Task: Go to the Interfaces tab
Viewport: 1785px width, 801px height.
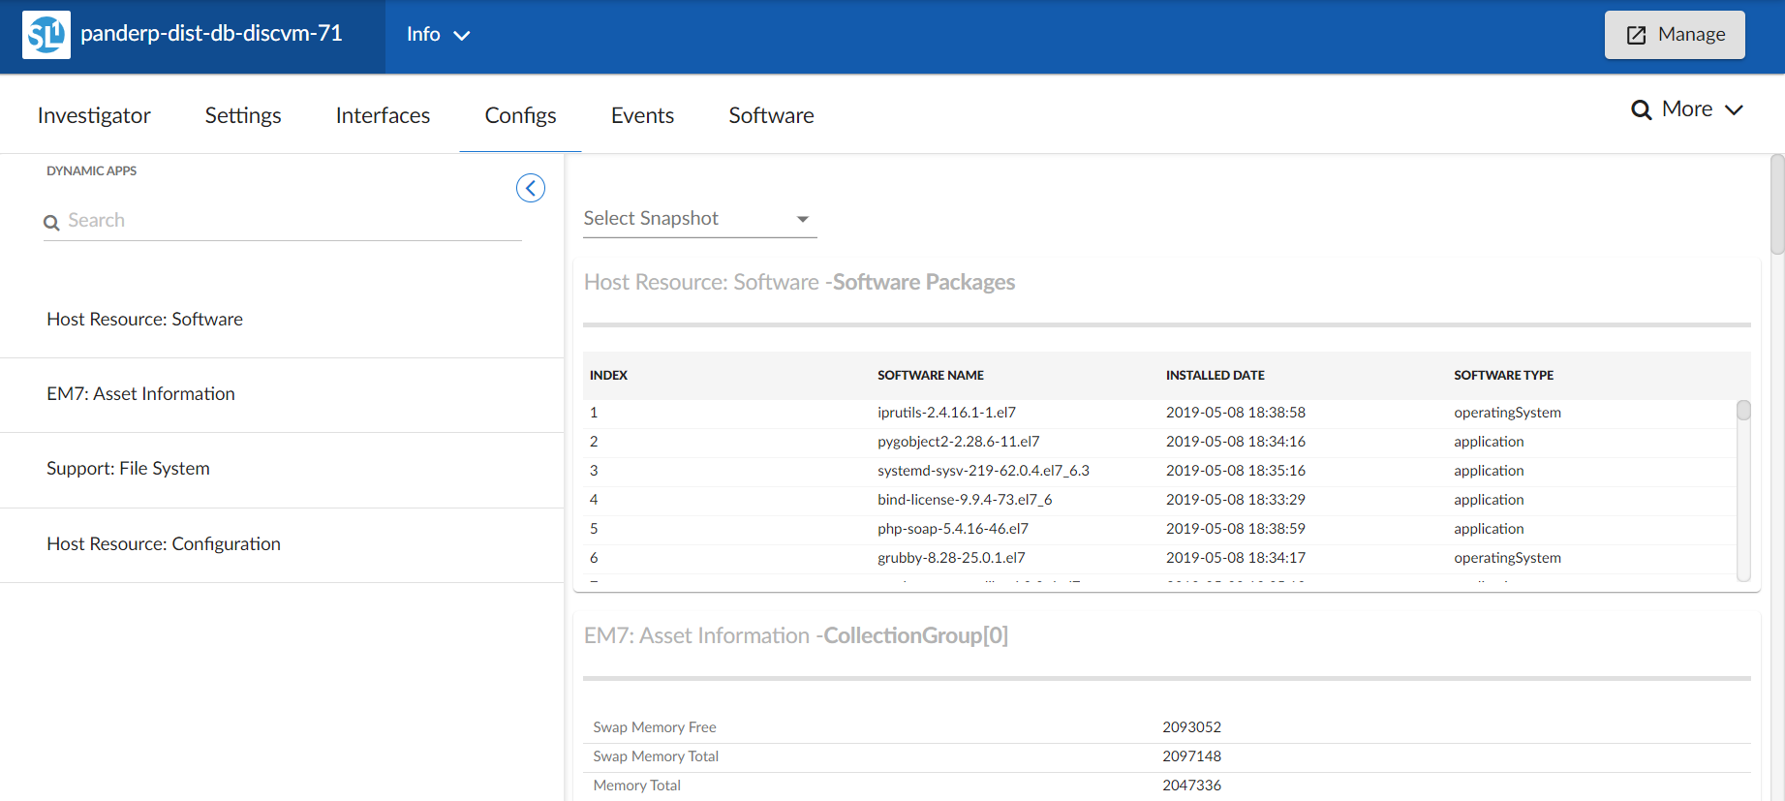Action: tap(383, 115)
